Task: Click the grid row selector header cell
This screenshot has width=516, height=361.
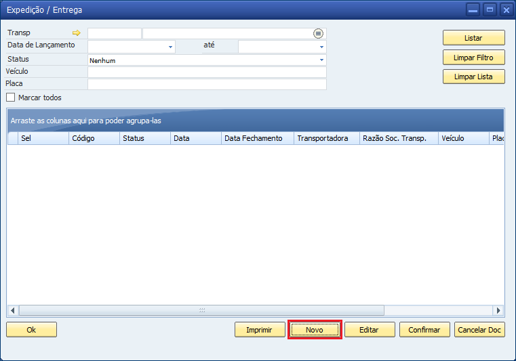Action: pyautogui.click(x=13, y=138)
